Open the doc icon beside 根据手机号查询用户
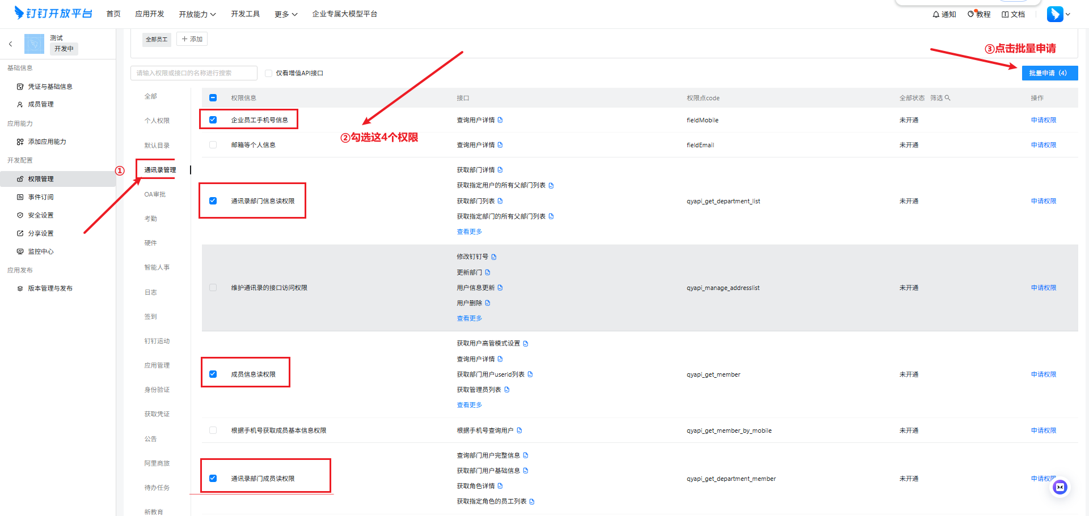This screenshot has height=516, width=1089. click(520, 430)
